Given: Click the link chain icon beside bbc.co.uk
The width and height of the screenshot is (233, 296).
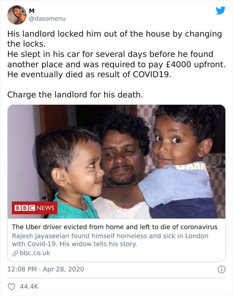Looking at the screenshot, I should click(x=15, y=253).
